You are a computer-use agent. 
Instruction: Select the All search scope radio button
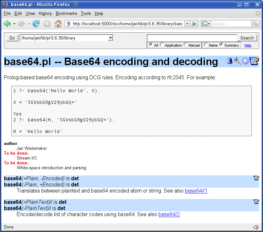(151, 45)
